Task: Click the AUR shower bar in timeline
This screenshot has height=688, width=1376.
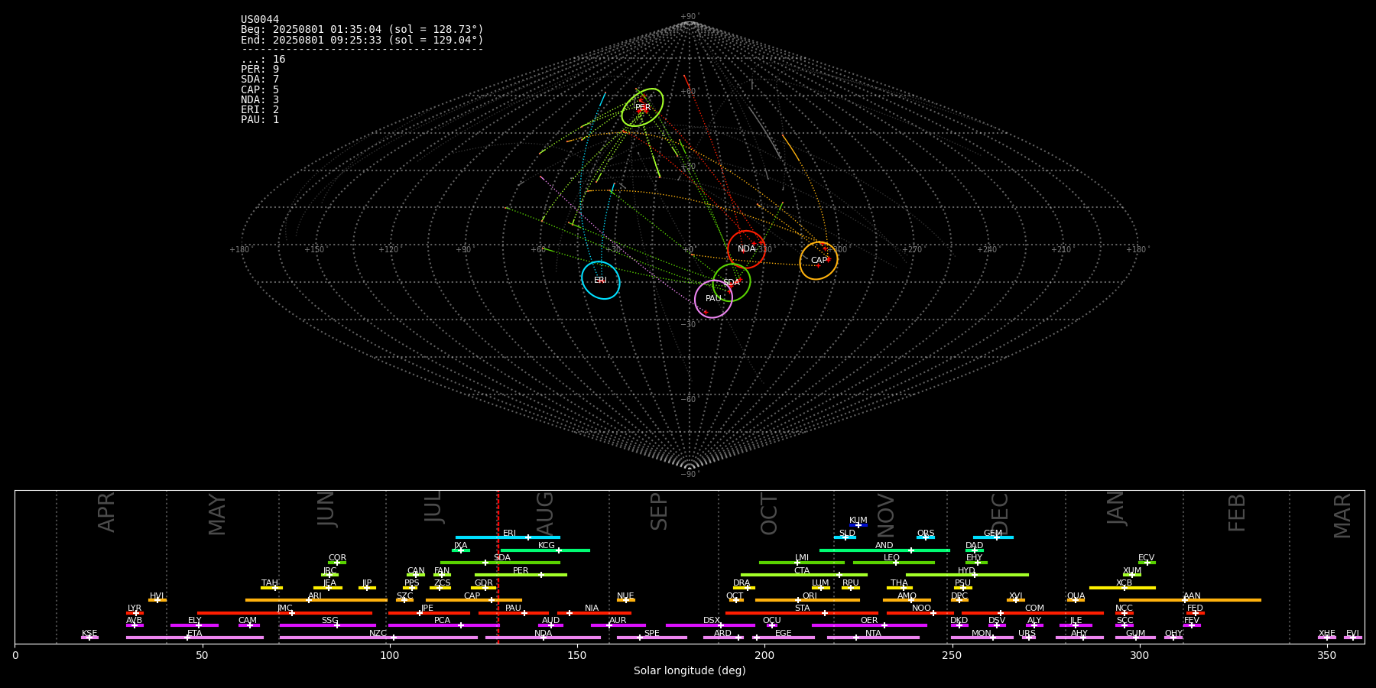Action: [618, 625]
